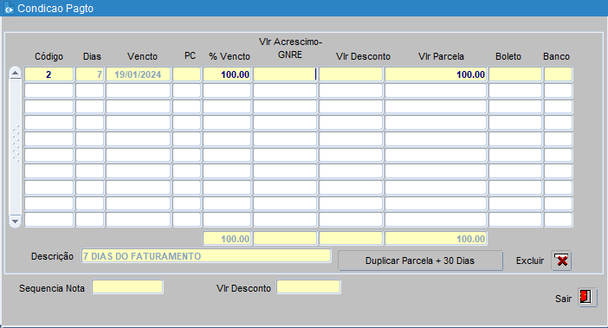
Task: Click the second row Código field
Action: 49,91
